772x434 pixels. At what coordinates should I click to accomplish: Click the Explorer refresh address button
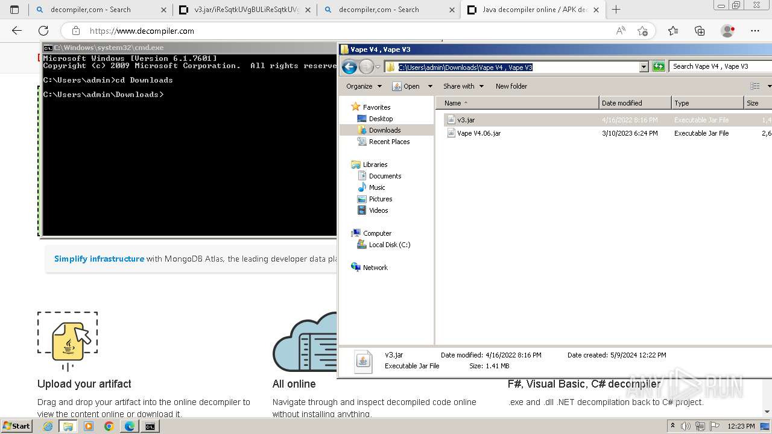pyautogui.click(x=659, y=67)
